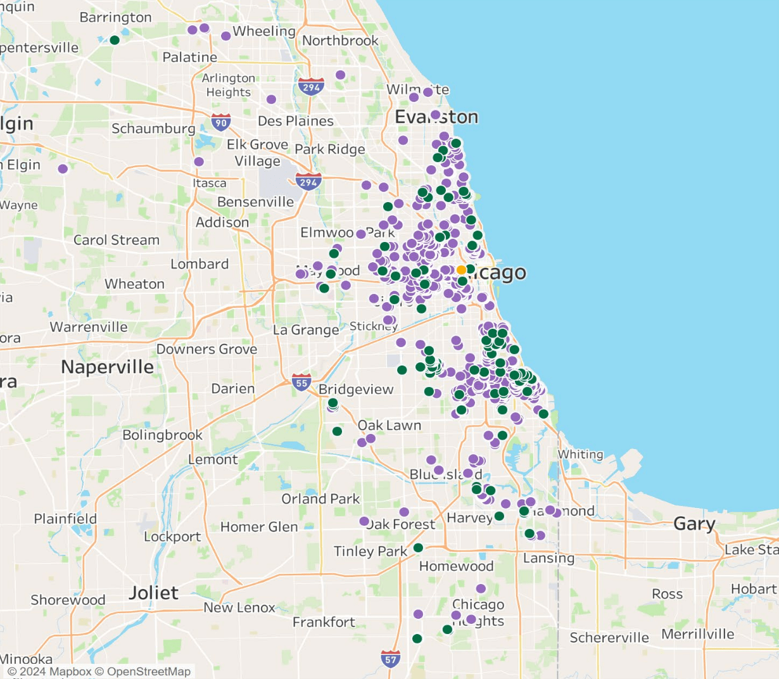Click the Interstate 55 highway shield
The image size is (779, 679).
tap(301, 383)
